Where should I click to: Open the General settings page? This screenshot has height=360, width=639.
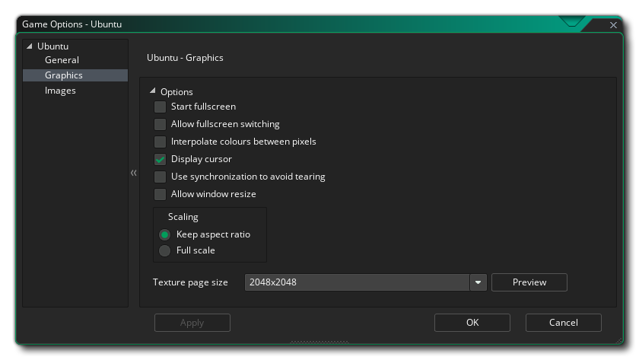62,60
